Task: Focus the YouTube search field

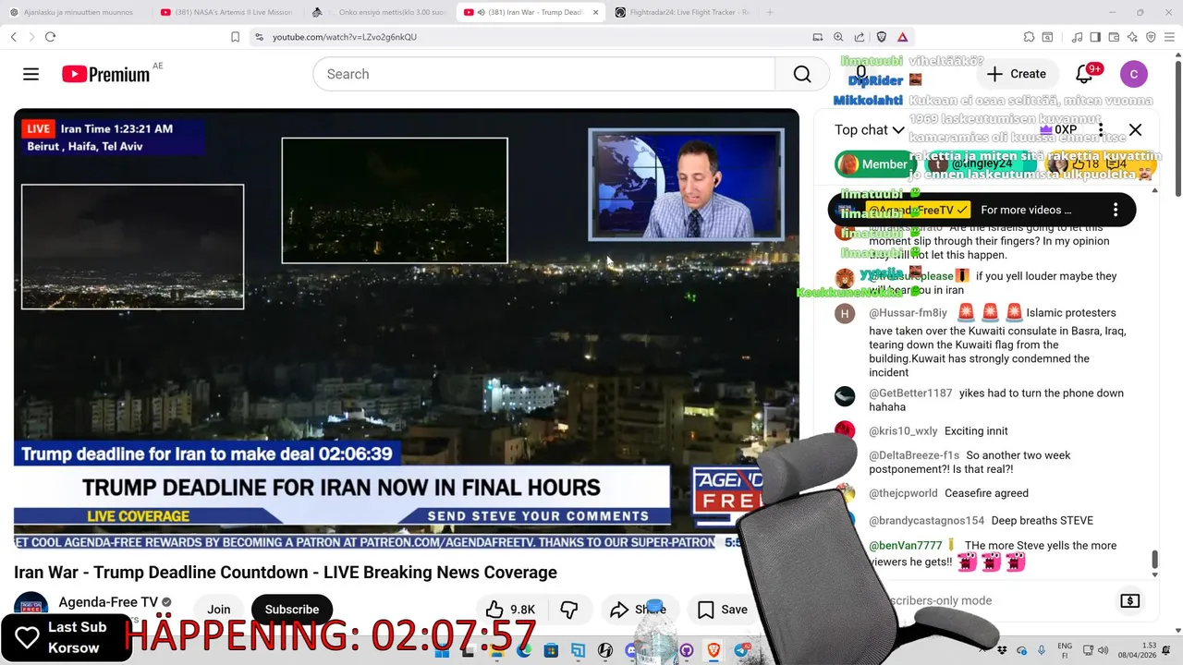Action: pos(543,74)
